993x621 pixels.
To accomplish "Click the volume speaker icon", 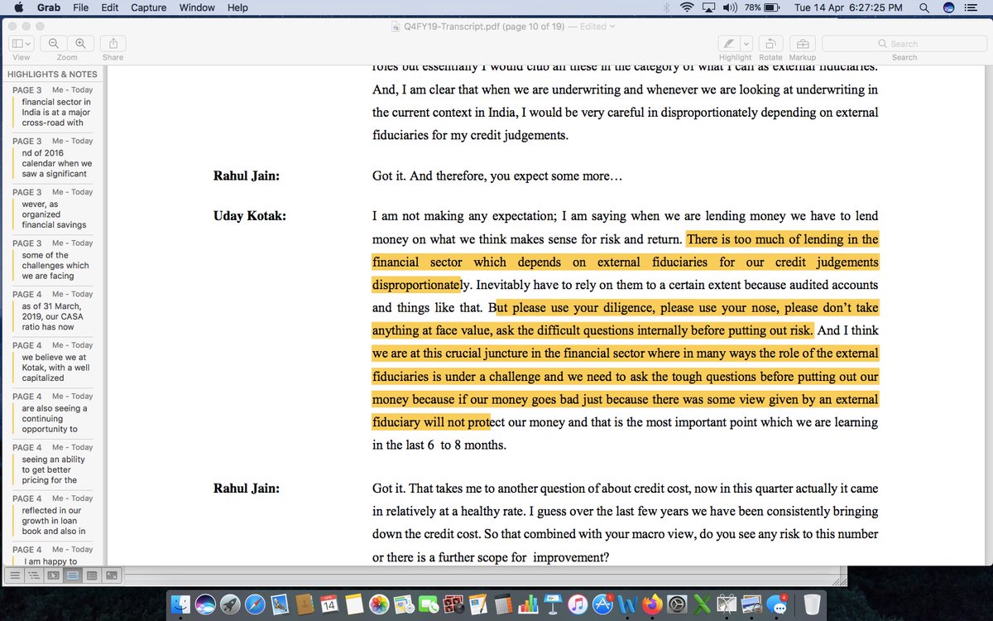I will (730, 7).
